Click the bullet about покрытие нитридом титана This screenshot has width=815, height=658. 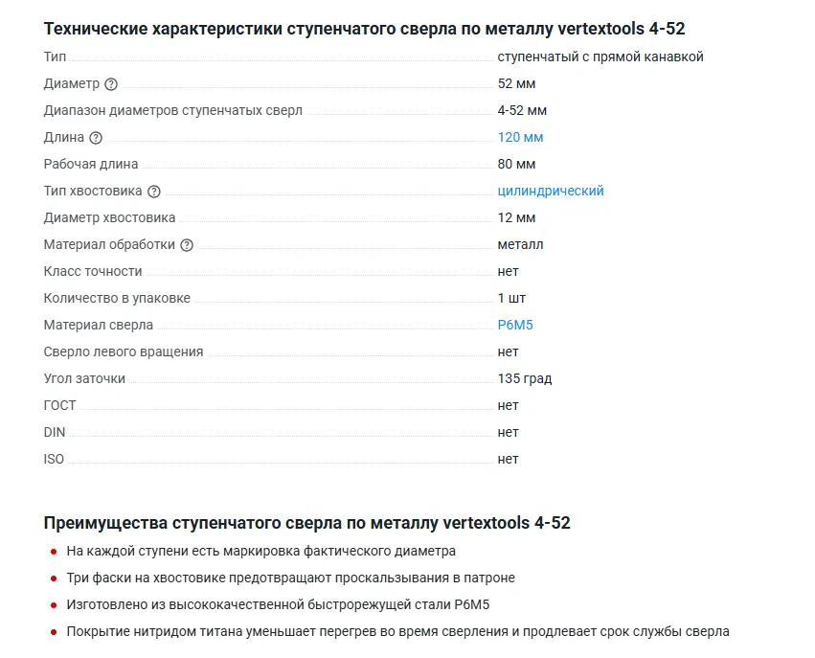click(x=397, y=631)
